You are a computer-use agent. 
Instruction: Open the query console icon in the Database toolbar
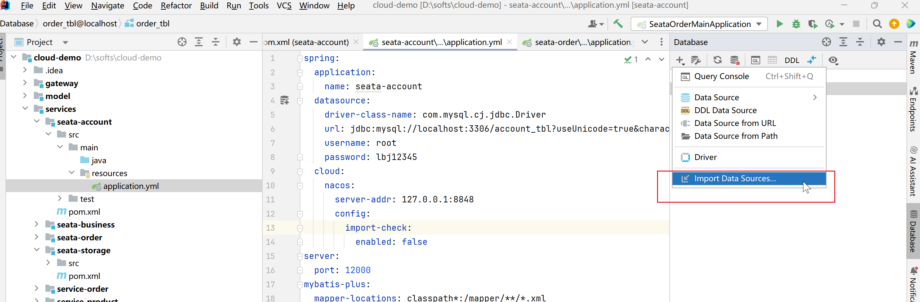coord(755,60)
